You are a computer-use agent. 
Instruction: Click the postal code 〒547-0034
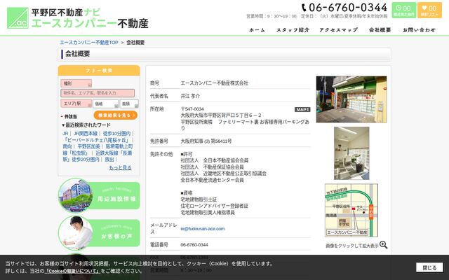192,109
